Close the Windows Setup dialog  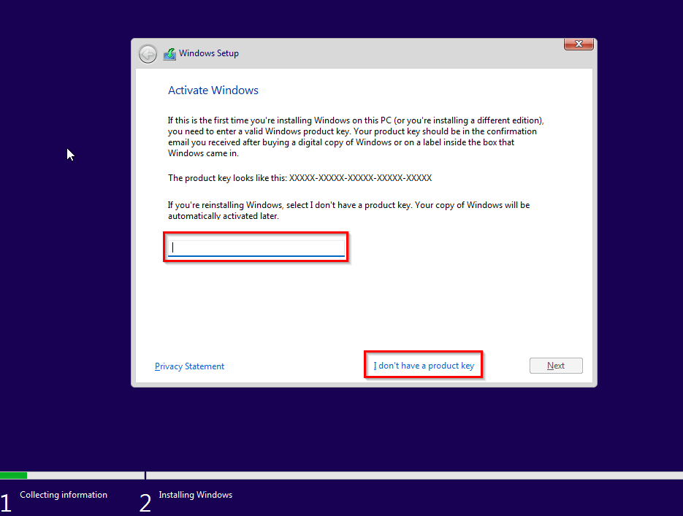pos(579,44)
